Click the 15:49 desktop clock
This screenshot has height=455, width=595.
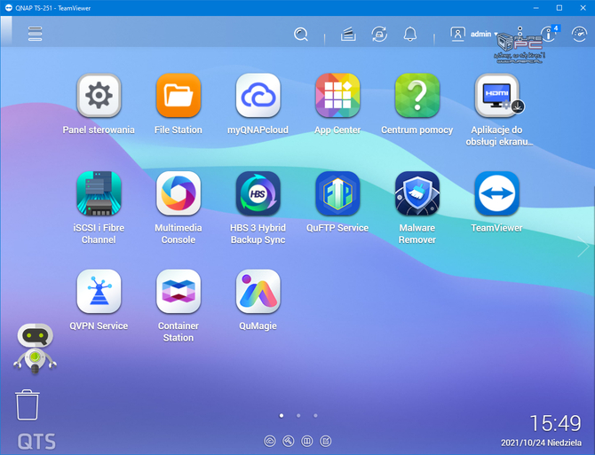coord(555,423)
